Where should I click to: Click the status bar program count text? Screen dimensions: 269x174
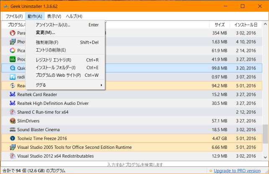click(x=34, y=171)
